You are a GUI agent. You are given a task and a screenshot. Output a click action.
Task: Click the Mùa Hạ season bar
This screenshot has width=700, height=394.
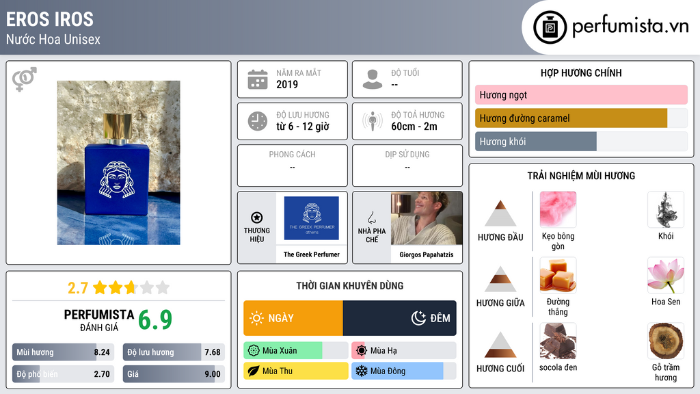(x=404, y=351)
